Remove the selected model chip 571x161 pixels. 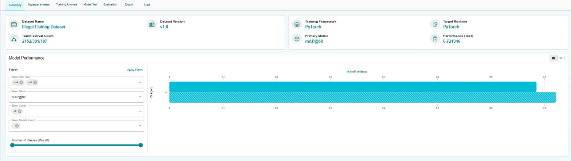[17, 126]
